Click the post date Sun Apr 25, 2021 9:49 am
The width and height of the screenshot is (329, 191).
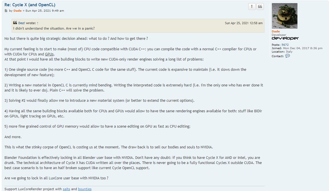(x=45, y=11)
